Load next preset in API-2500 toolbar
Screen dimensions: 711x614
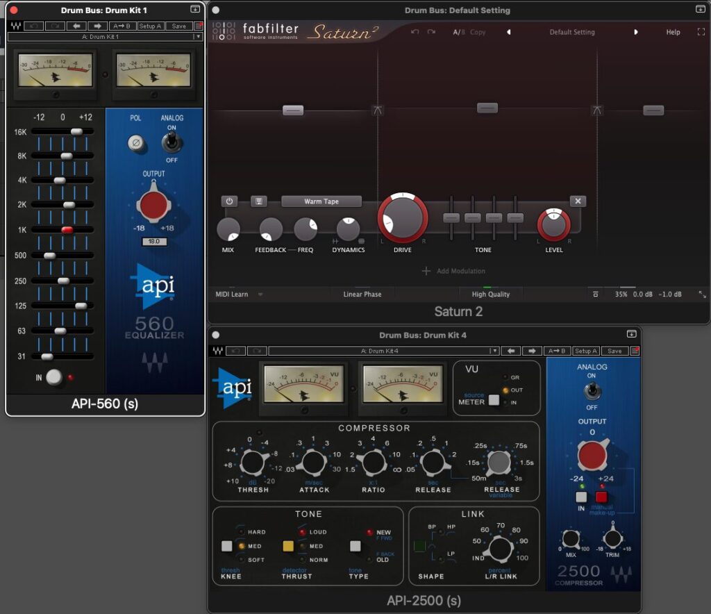pos(532,351)
